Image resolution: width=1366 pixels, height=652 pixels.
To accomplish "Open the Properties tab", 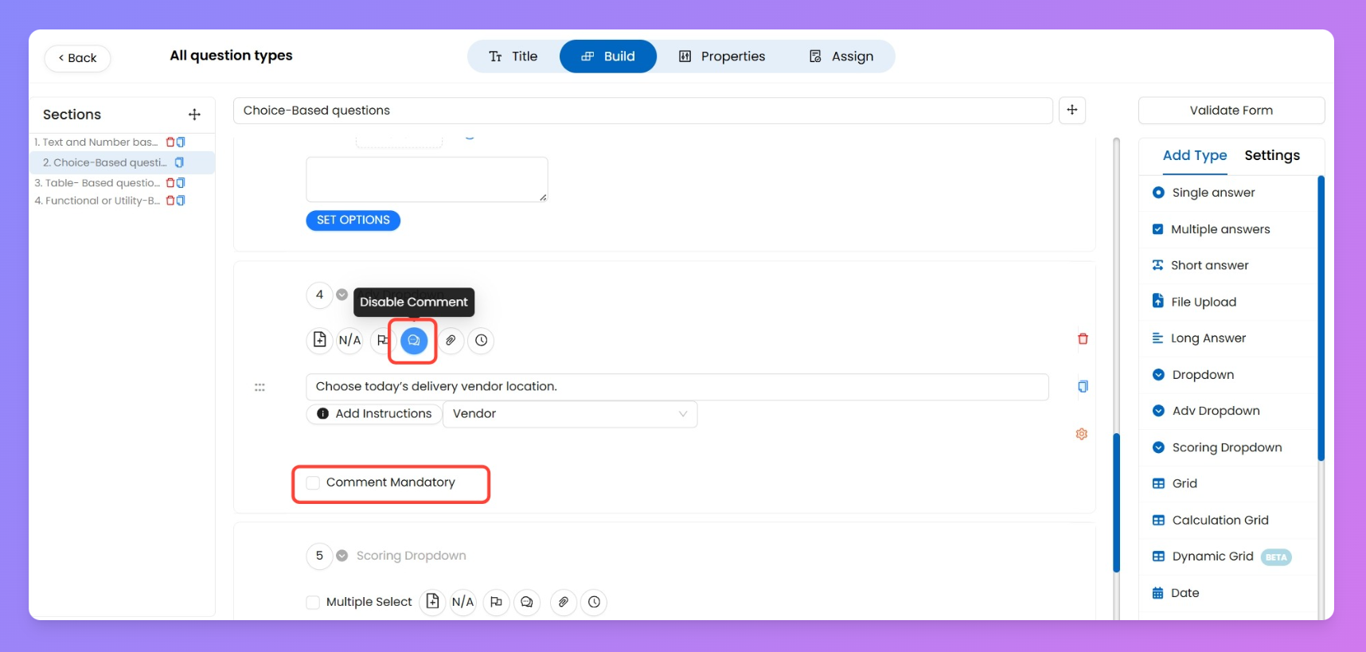I will click(x=722, y=57).
